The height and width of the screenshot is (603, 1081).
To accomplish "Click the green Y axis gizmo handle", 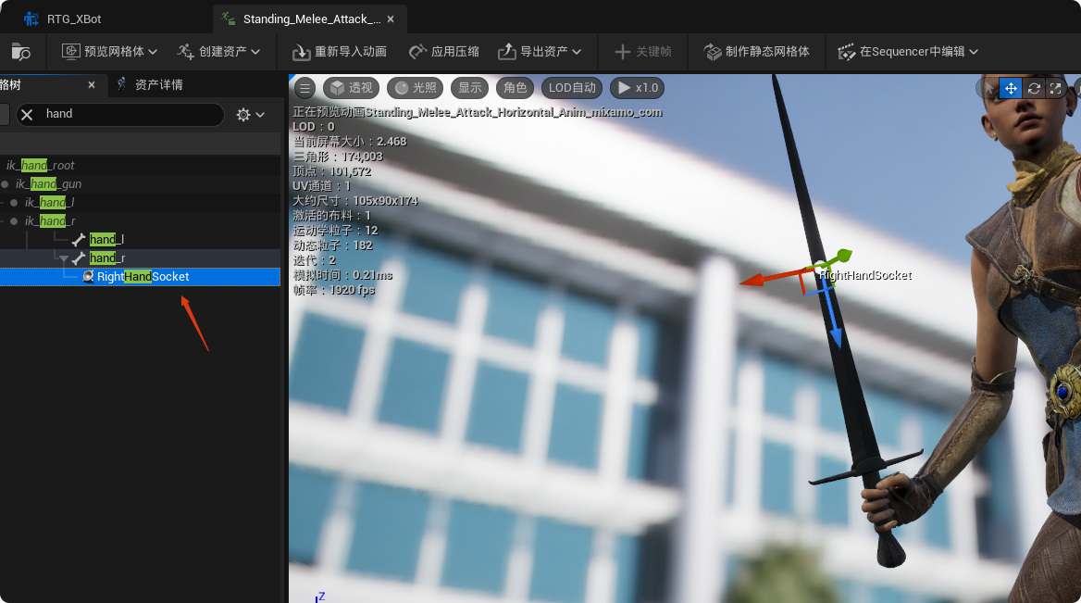I will 842,257.
